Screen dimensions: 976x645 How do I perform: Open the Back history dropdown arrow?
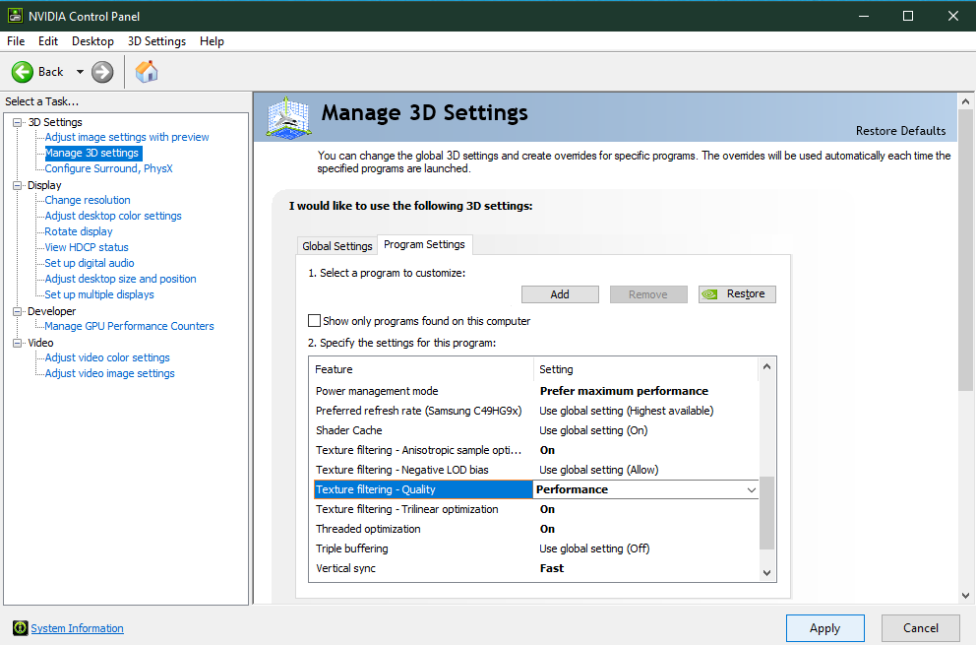[x=80, y=72]
